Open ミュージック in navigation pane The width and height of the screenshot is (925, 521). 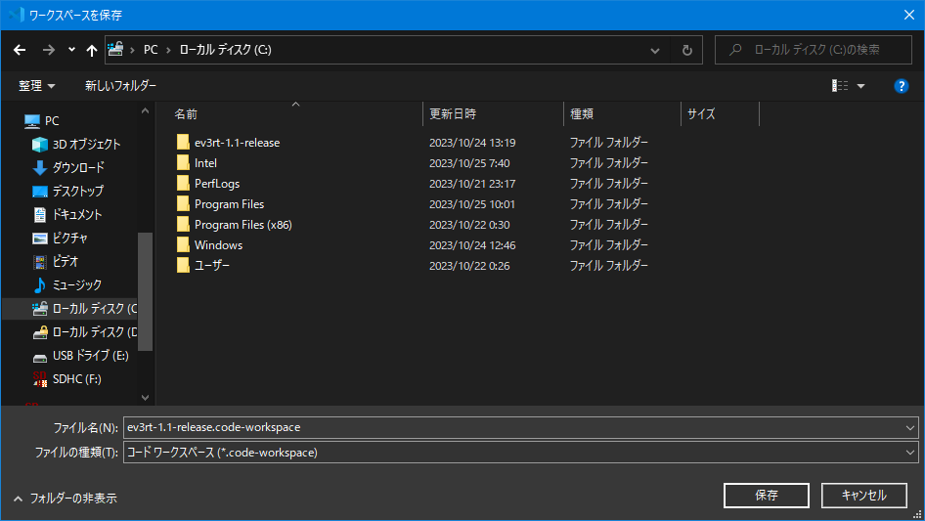[76, 285]
